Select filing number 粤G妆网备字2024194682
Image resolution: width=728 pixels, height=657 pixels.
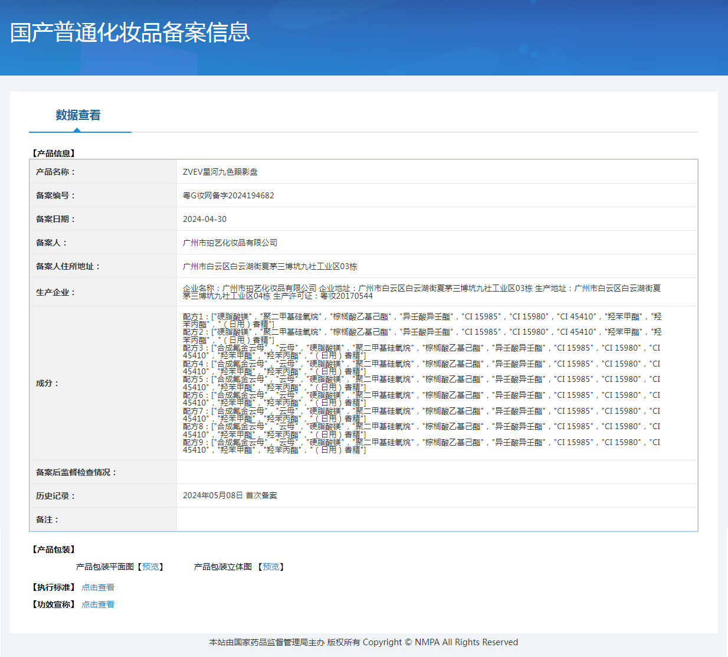[228, 195]
